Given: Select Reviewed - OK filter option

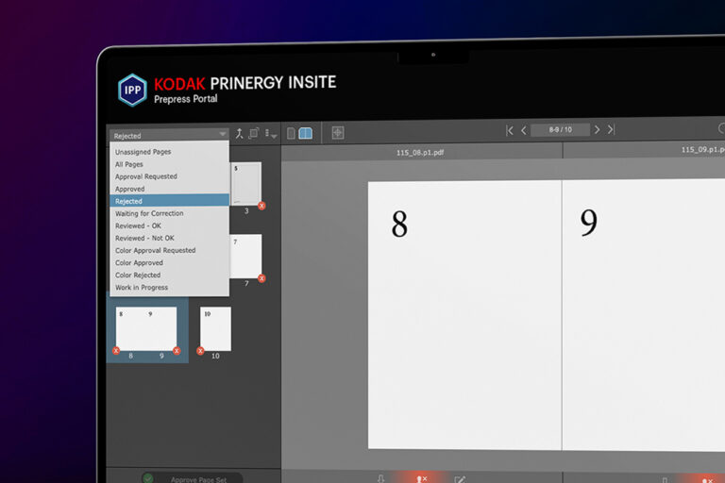Looking at the screenshot, I should tap(138, 226).
